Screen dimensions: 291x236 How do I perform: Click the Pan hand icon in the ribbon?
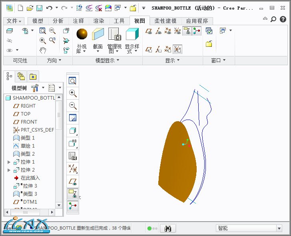click(43, 50)
